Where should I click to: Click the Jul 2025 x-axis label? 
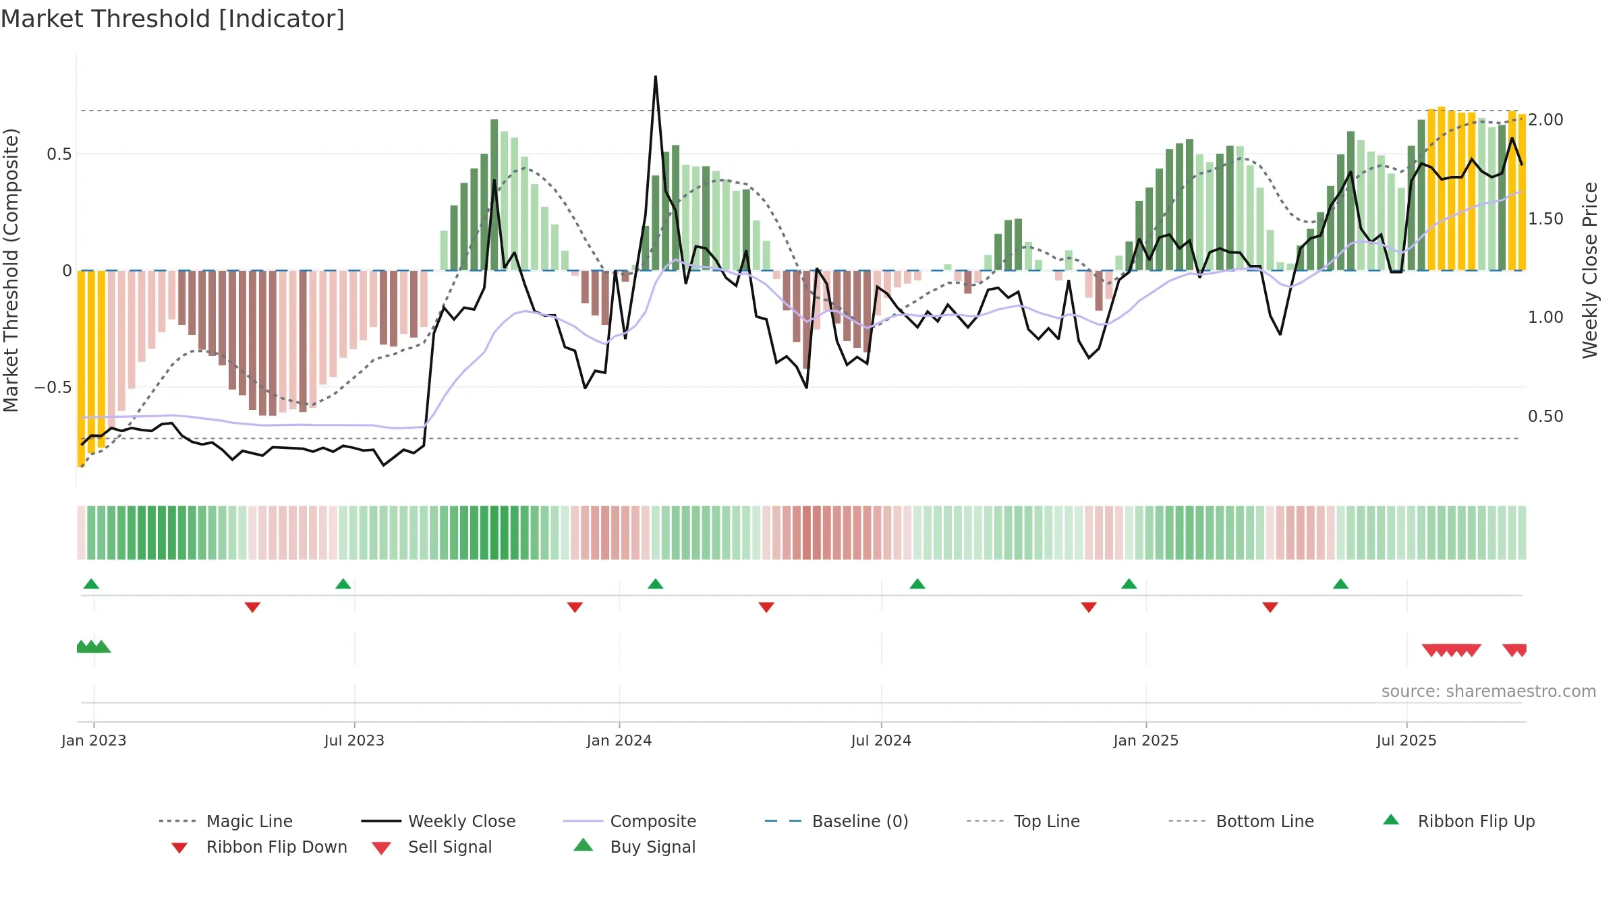click(1407, 740)
